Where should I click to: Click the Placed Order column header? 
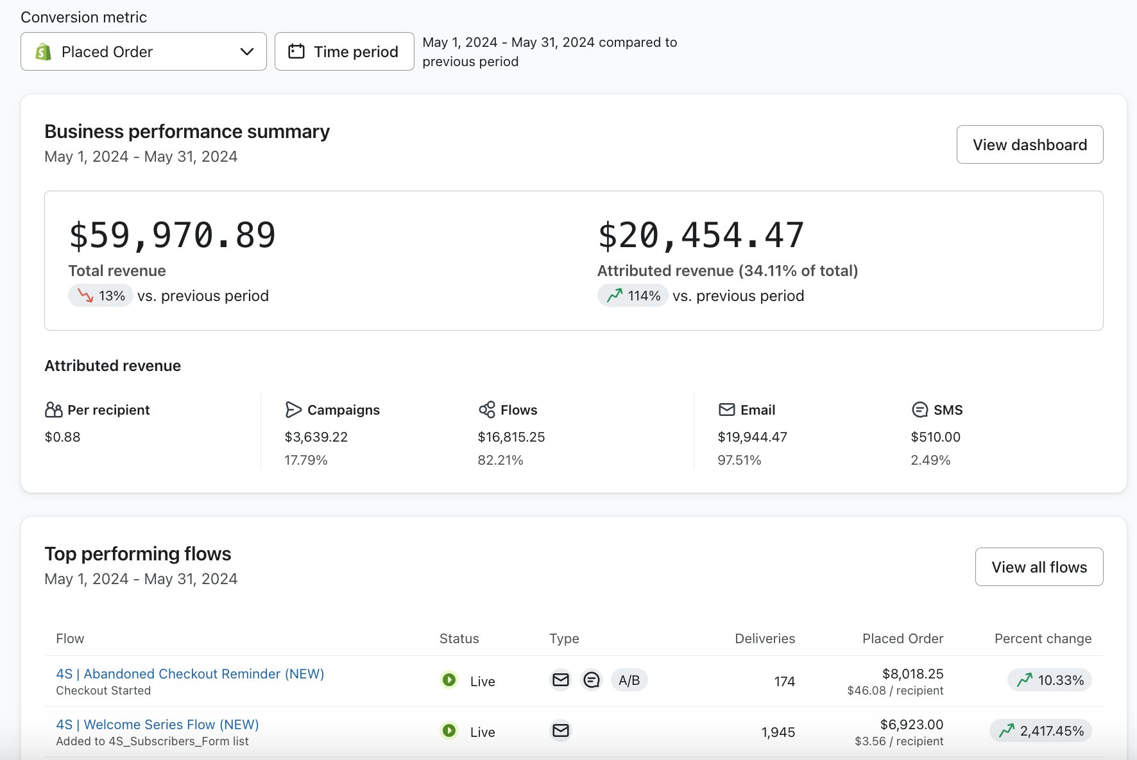point(903,639)
